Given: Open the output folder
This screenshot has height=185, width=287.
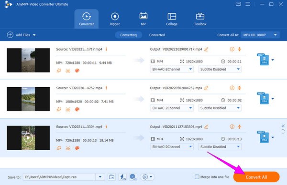Looking at the screenshot, I should click(111, 177).
